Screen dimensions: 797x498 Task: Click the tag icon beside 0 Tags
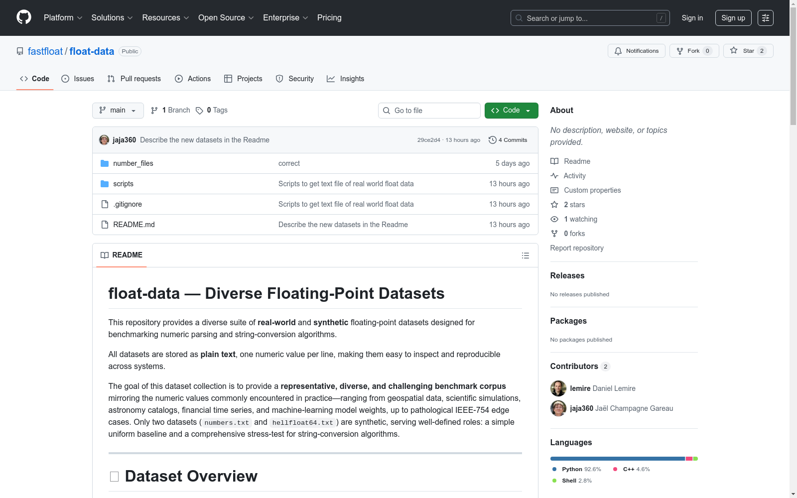199,111
